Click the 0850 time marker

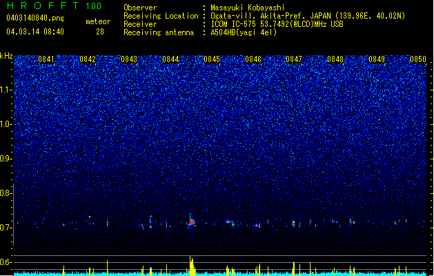pos(418,59)
